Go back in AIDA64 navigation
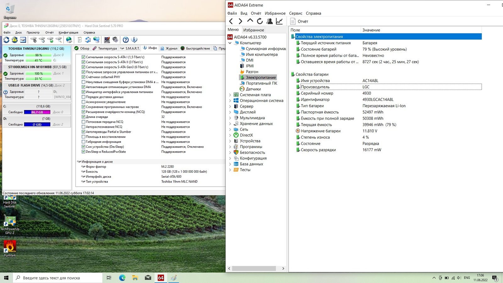 (231, 21)
